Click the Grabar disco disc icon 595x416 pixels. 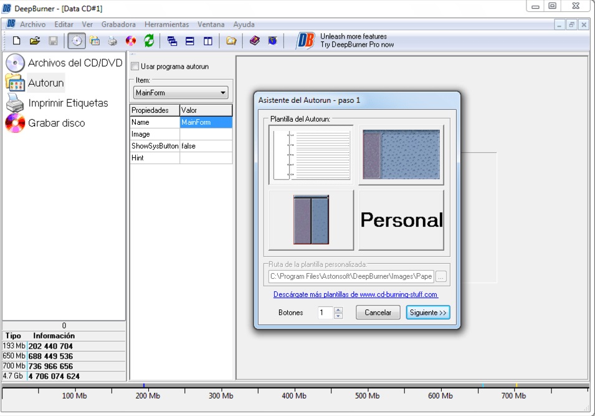click(15, 123)
